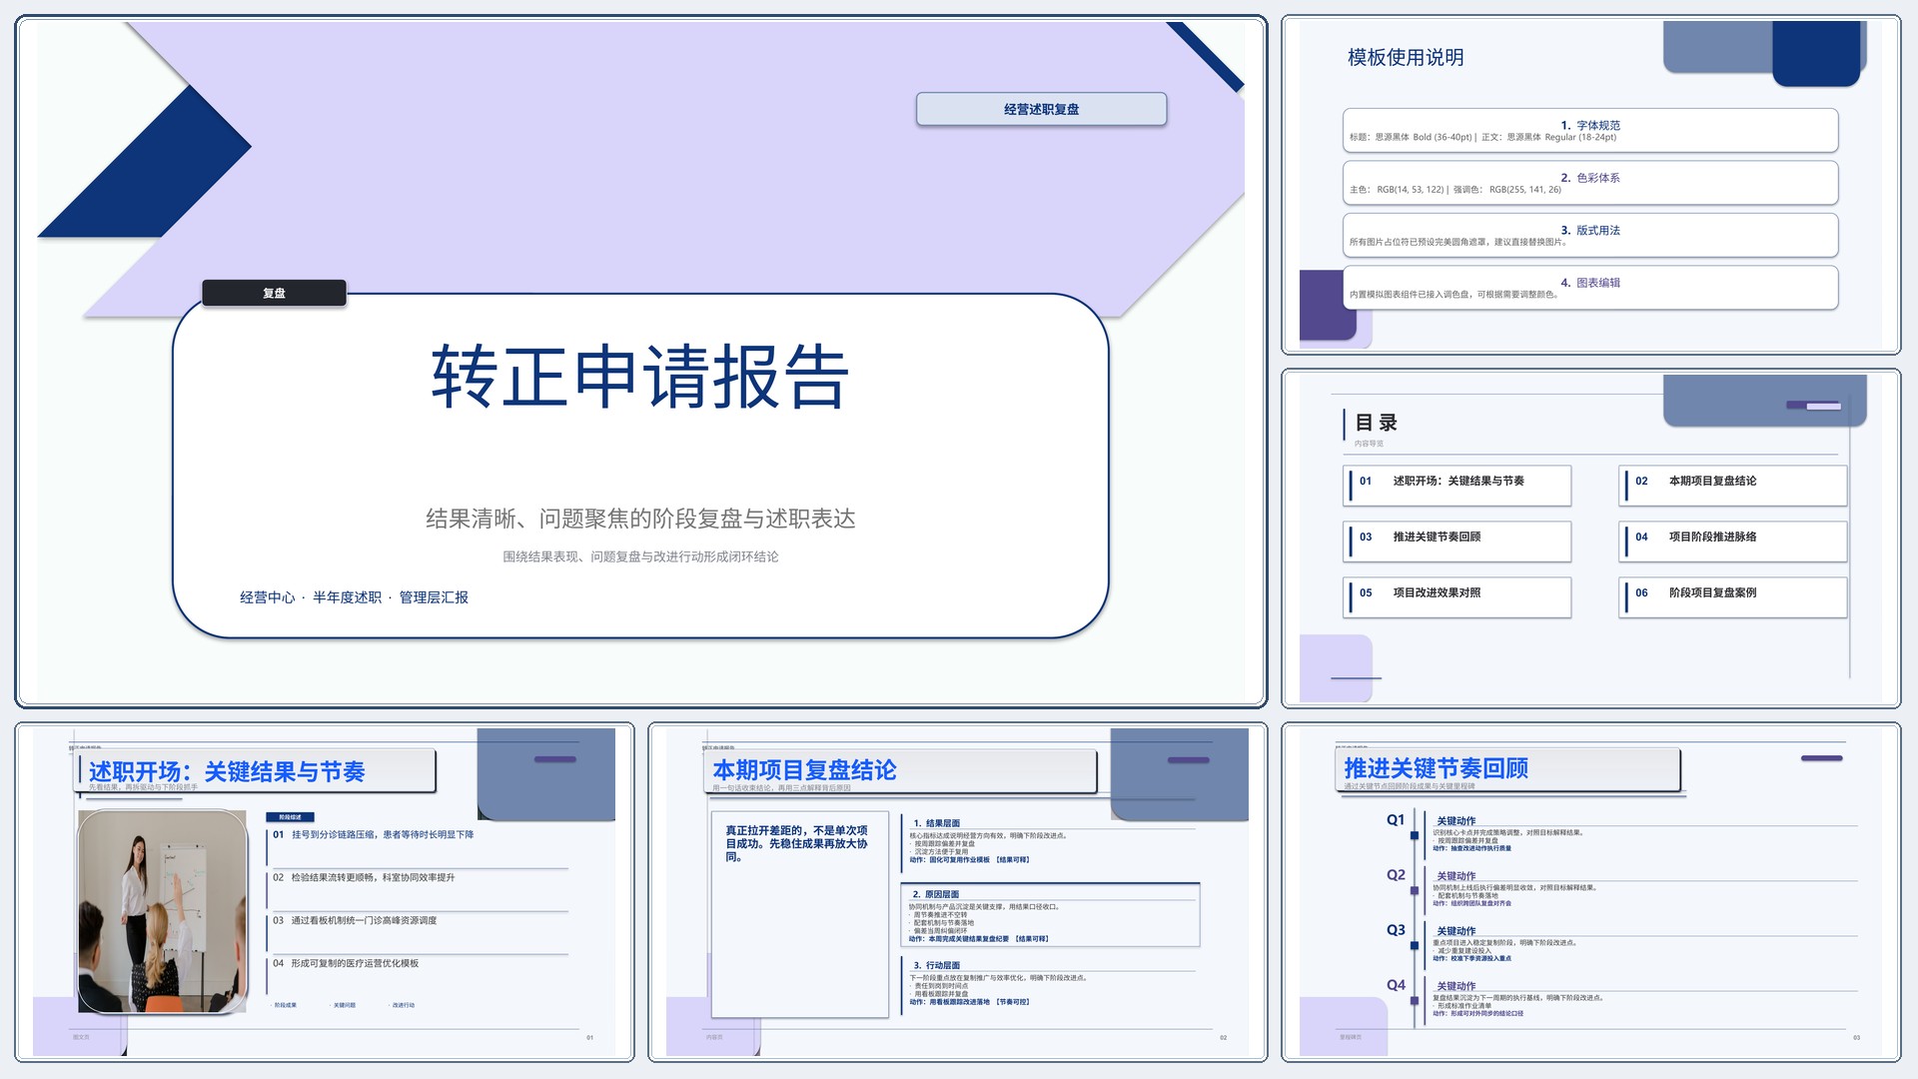Select the meeting presentation photo

163,911
